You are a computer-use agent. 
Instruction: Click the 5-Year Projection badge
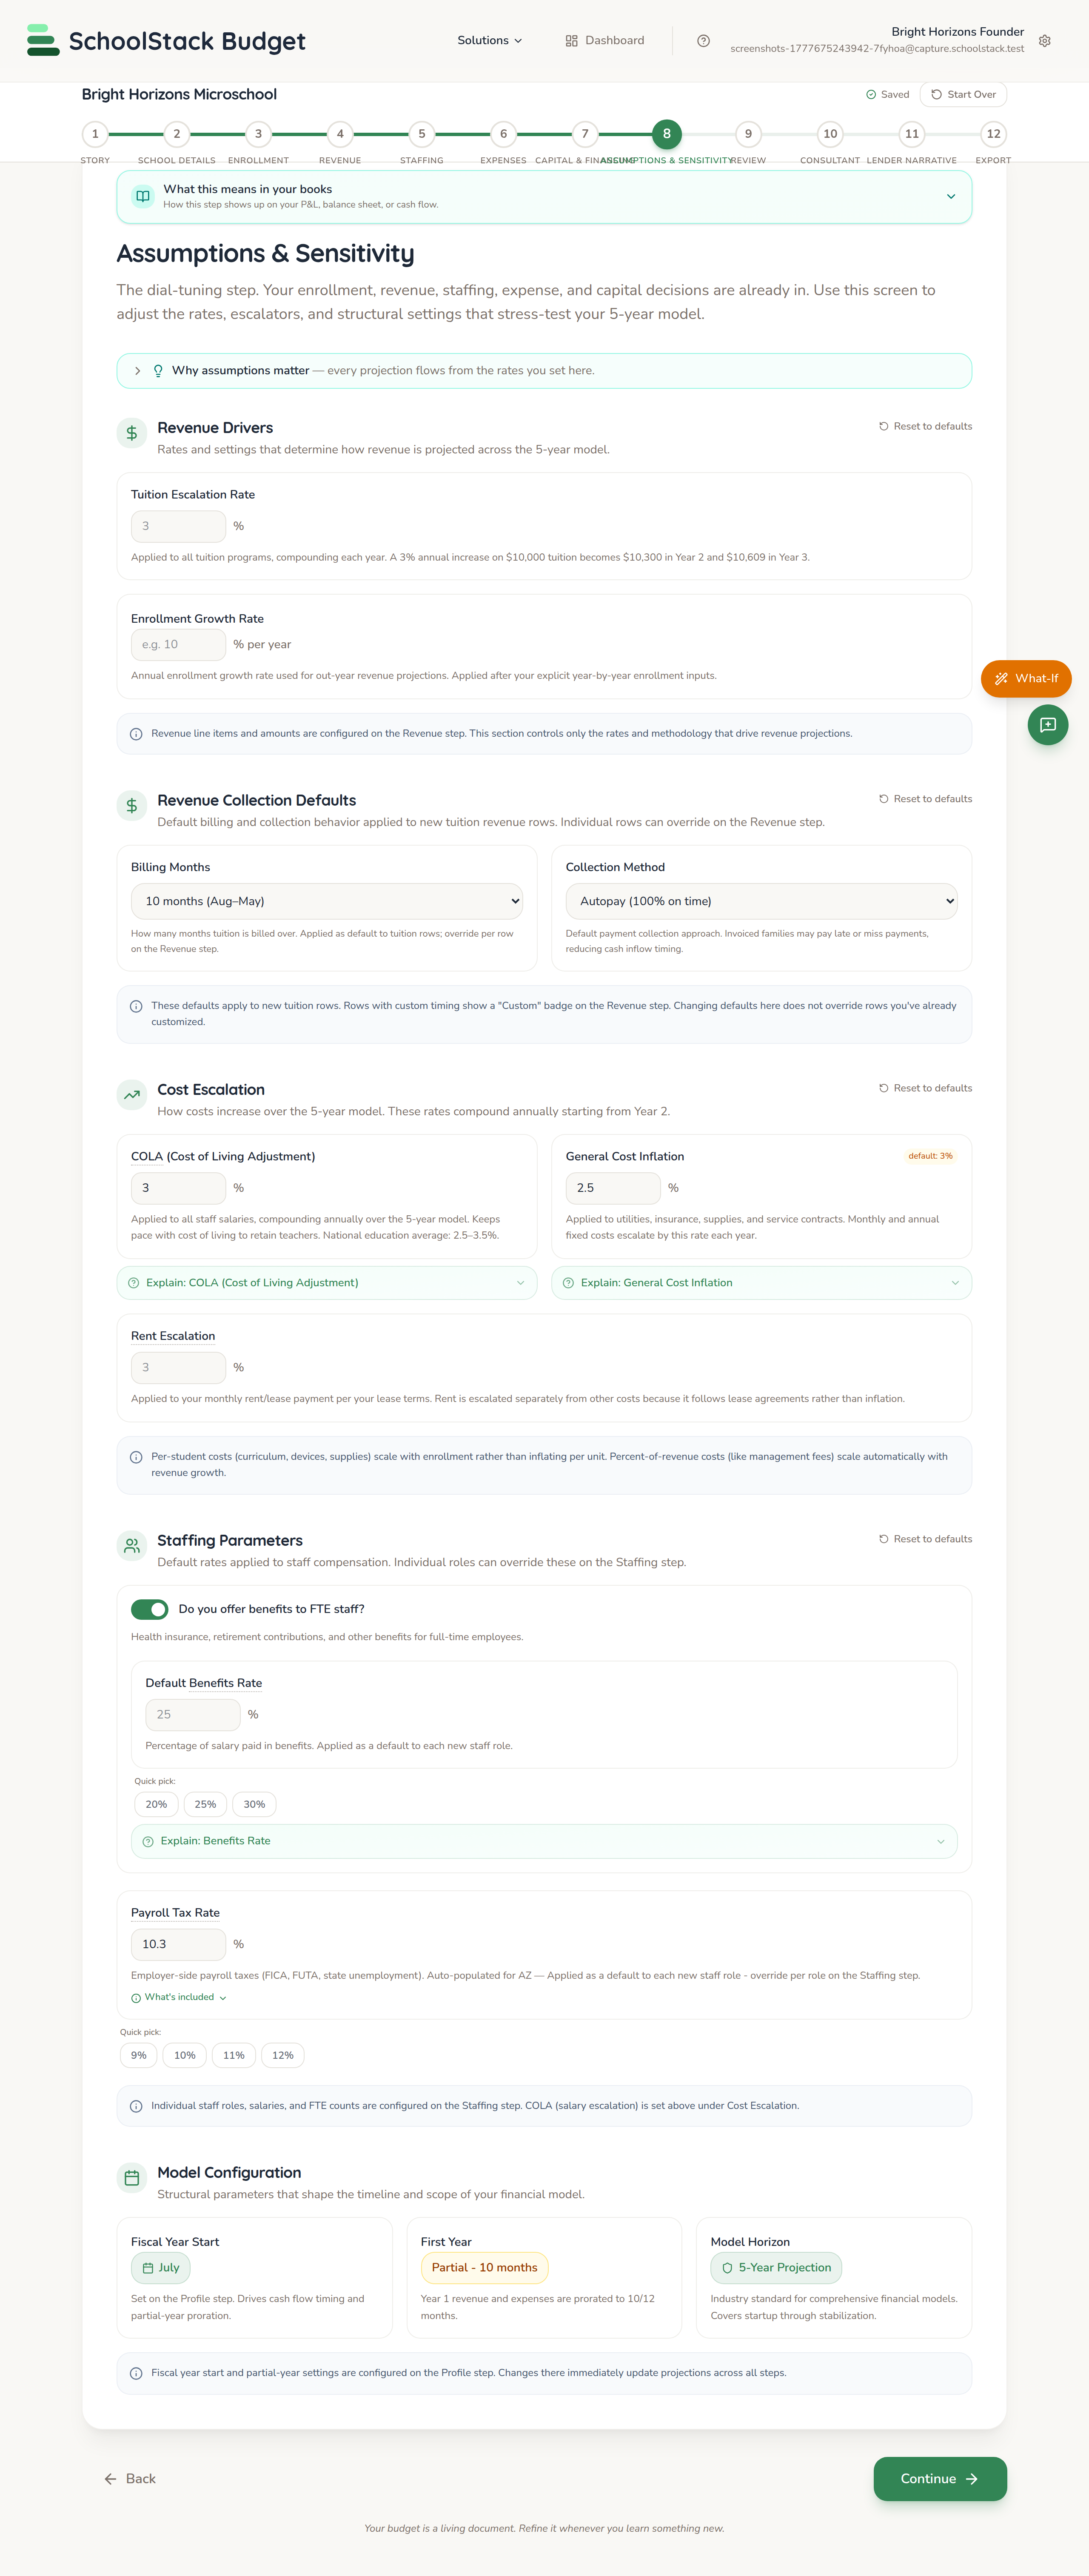776,2268
